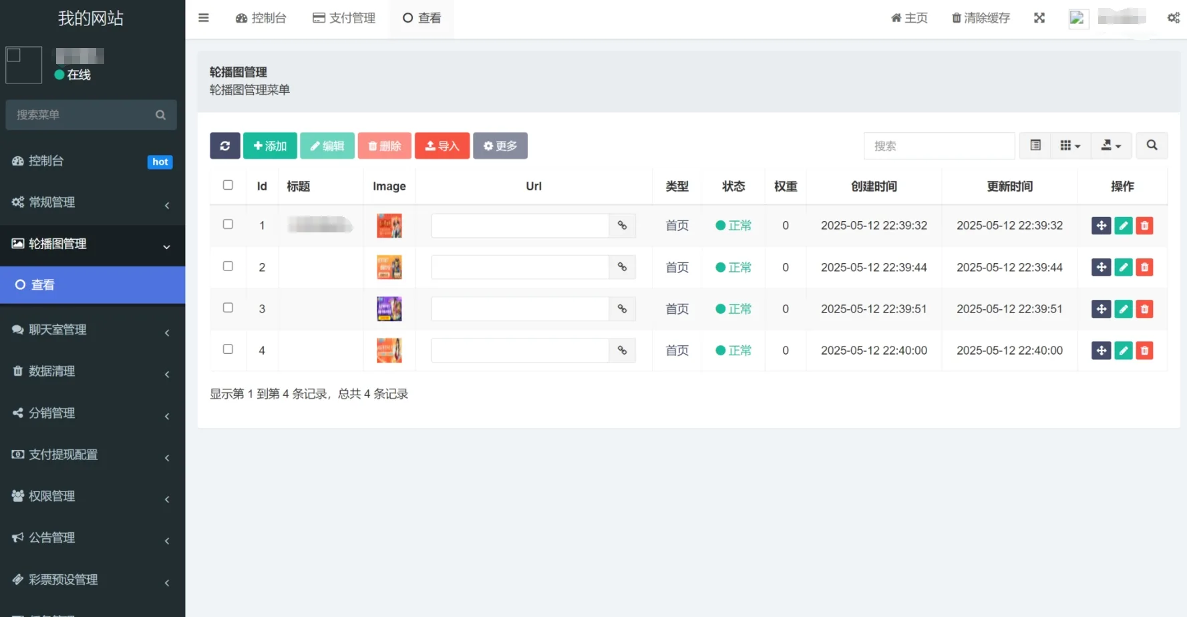This screenshot has height=617, width=1187.
Task: Click the 导入 import button
Action: pyautogui.click(x=442, y=146)
